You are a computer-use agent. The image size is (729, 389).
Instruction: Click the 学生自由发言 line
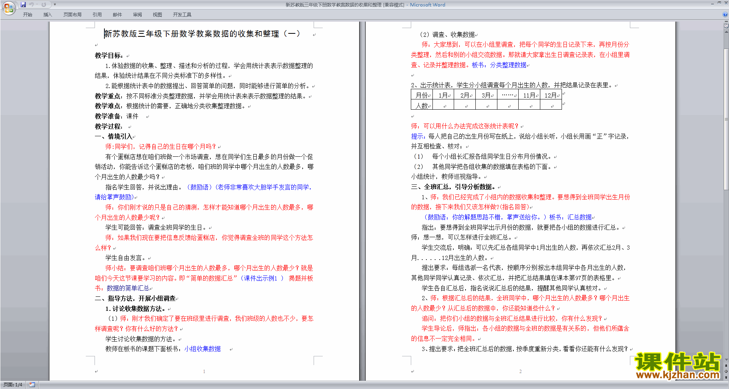(x=126, y=258)
